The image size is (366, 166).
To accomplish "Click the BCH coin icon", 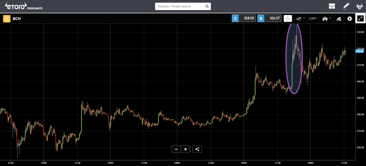I will [x=7, y=19].
